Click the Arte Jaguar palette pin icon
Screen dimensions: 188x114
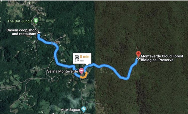83,109
